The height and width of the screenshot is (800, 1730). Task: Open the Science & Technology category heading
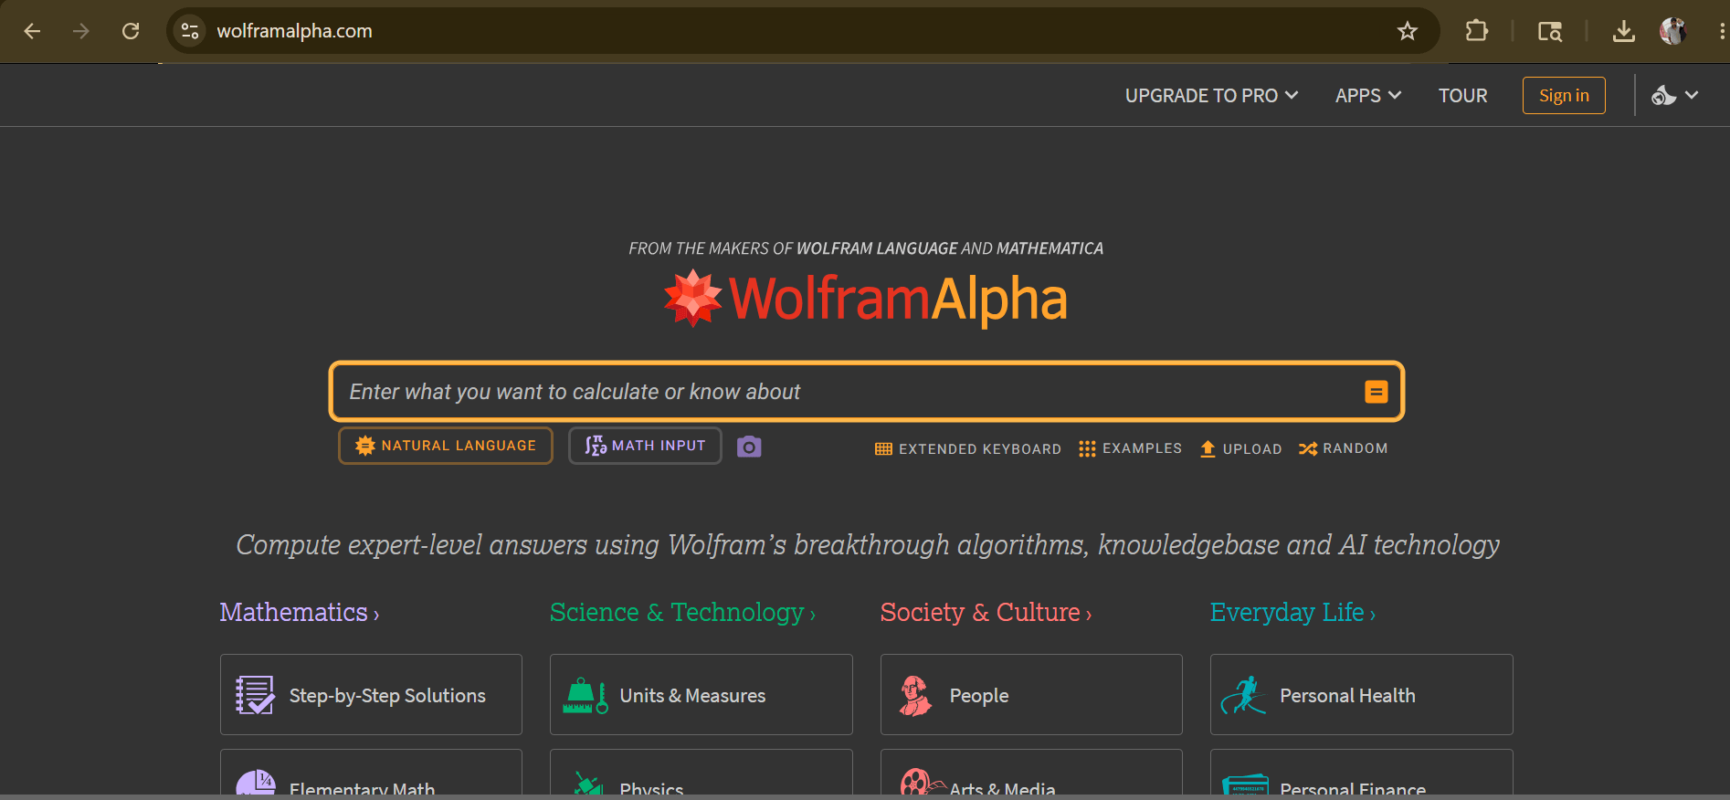tap(682, 612)
